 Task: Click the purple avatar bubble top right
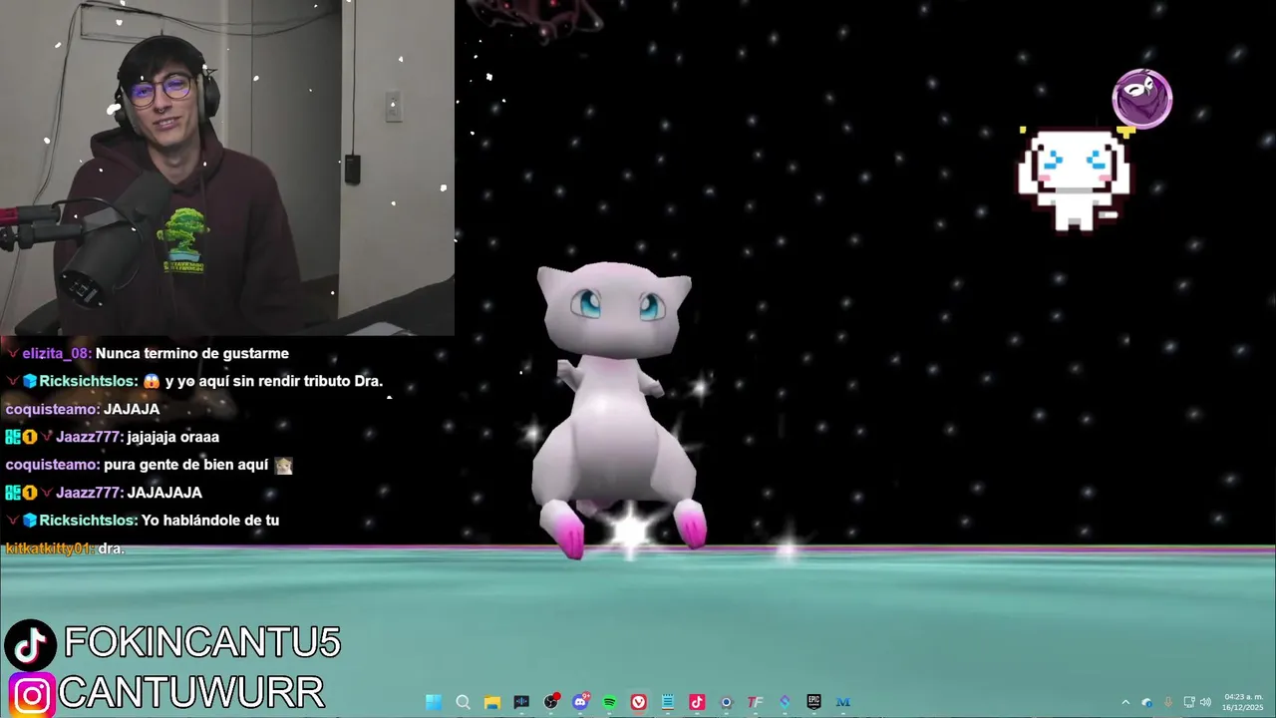(1142, 99)
